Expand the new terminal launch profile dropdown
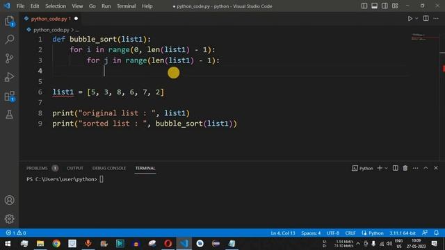Image resolution: width=445 pixels, height=250 pixels. pos(386,168)
